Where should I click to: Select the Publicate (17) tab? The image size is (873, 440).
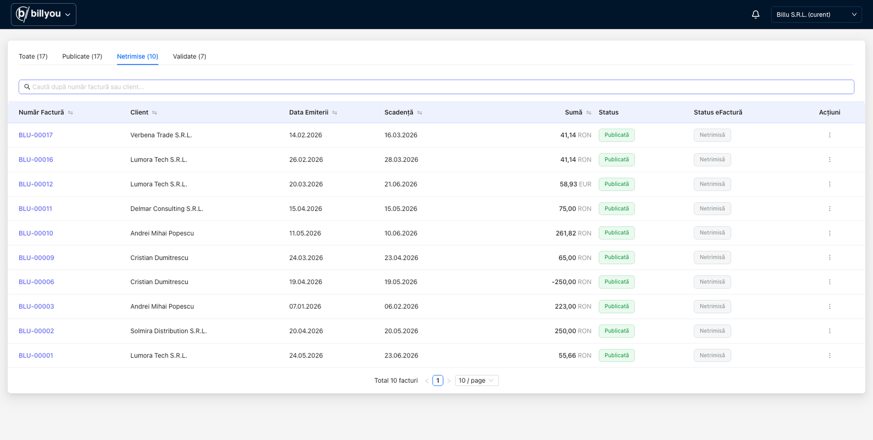click(x=82, y=57)
